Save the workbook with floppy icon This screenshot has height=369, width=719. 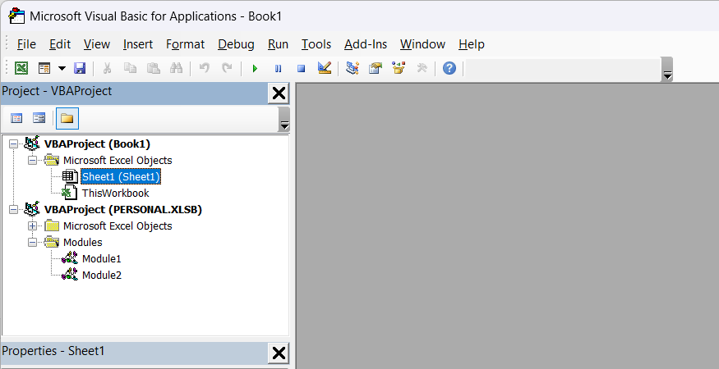(x=80, y=68)
